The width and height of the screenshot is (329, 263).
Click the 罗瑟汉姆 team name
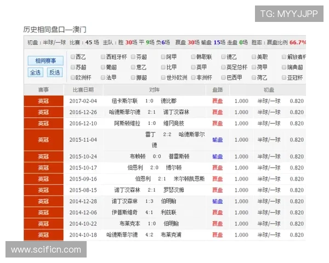(173, 190)
